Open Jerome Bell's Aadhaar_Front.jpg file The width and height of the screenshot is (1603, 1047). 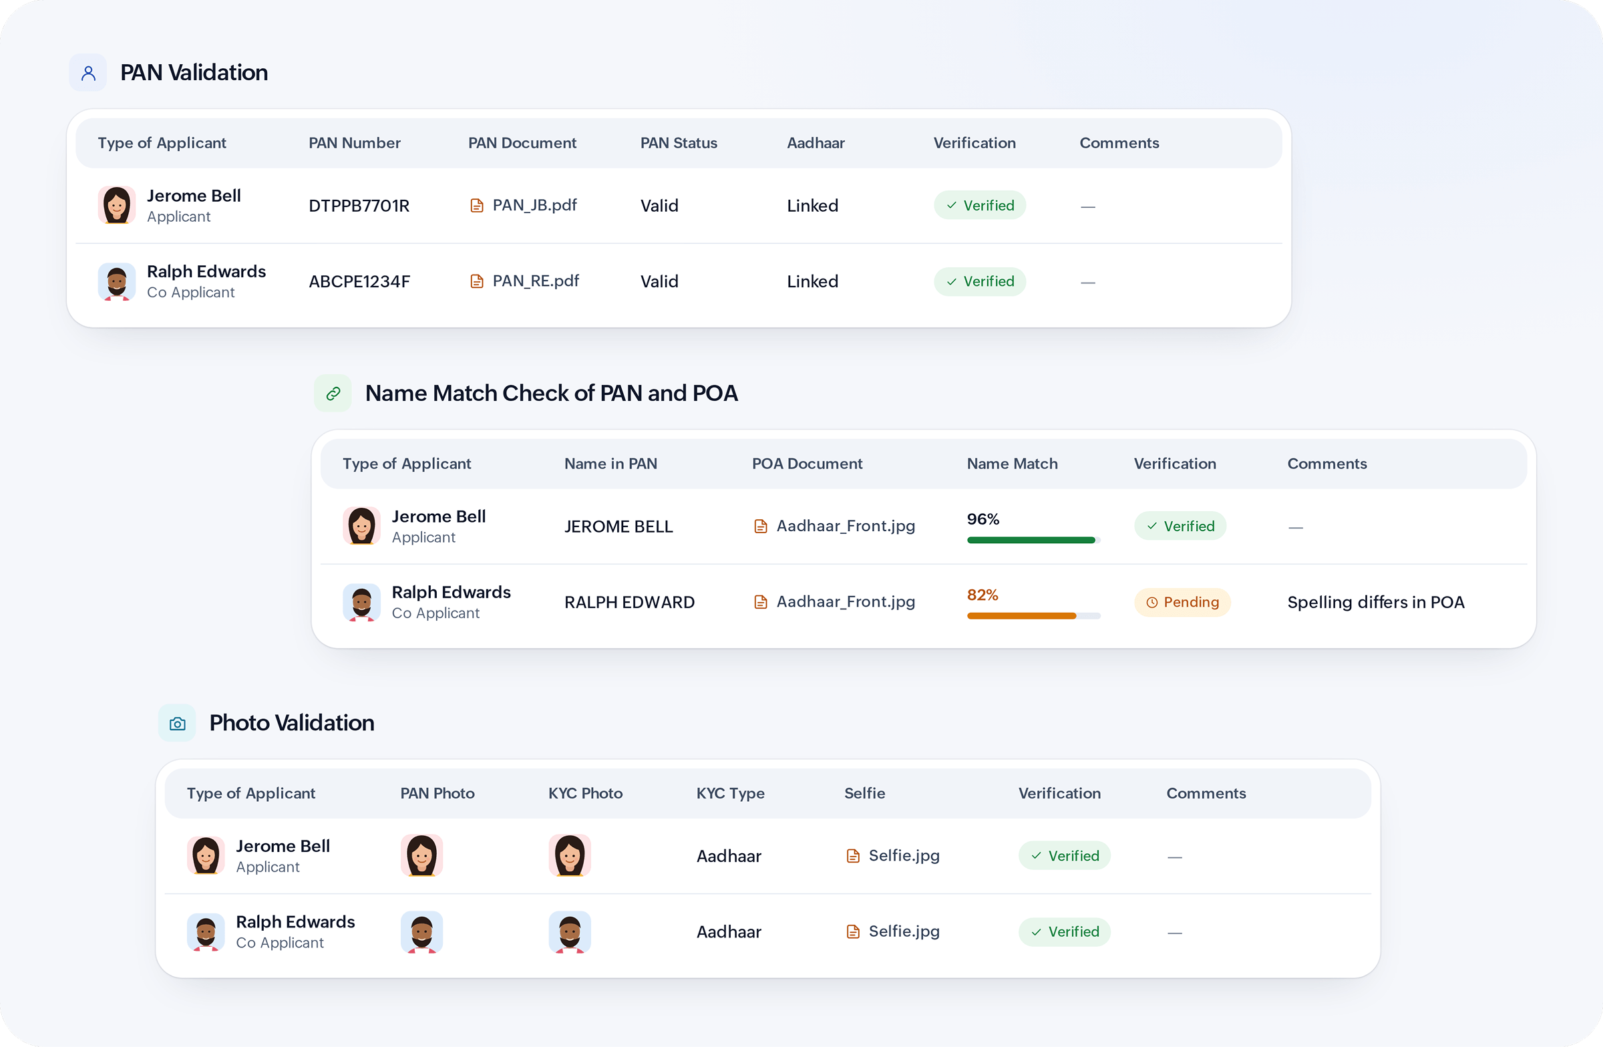834,527
